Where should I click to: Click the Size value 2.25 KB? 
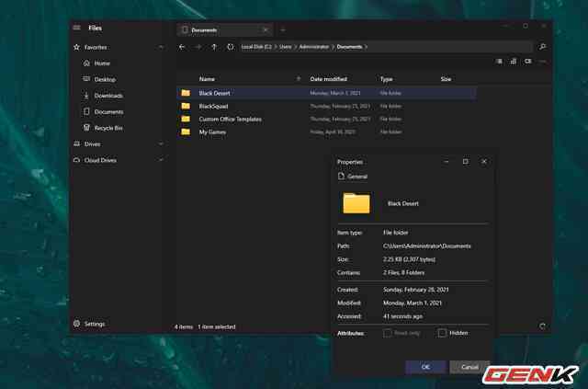click(409, 259)
